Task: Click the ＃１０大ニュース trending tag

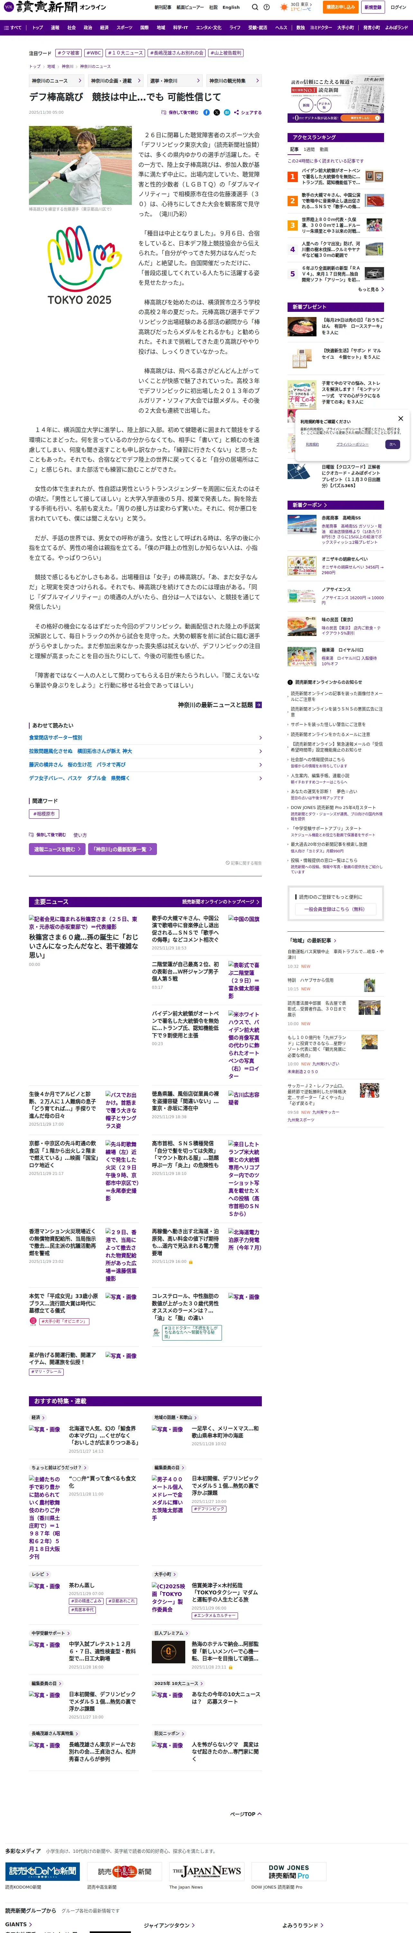Action: point(124,53)
